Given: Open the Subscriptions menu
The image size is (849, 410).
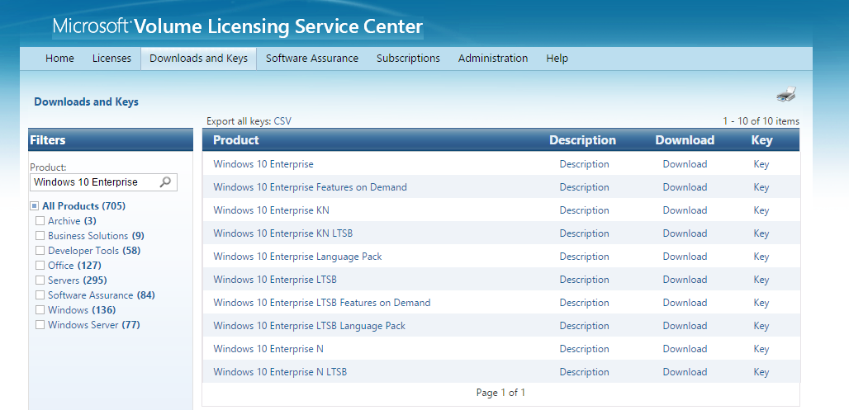Looking at the screenshot, I should pyautogui.click(x=408, y=59).
